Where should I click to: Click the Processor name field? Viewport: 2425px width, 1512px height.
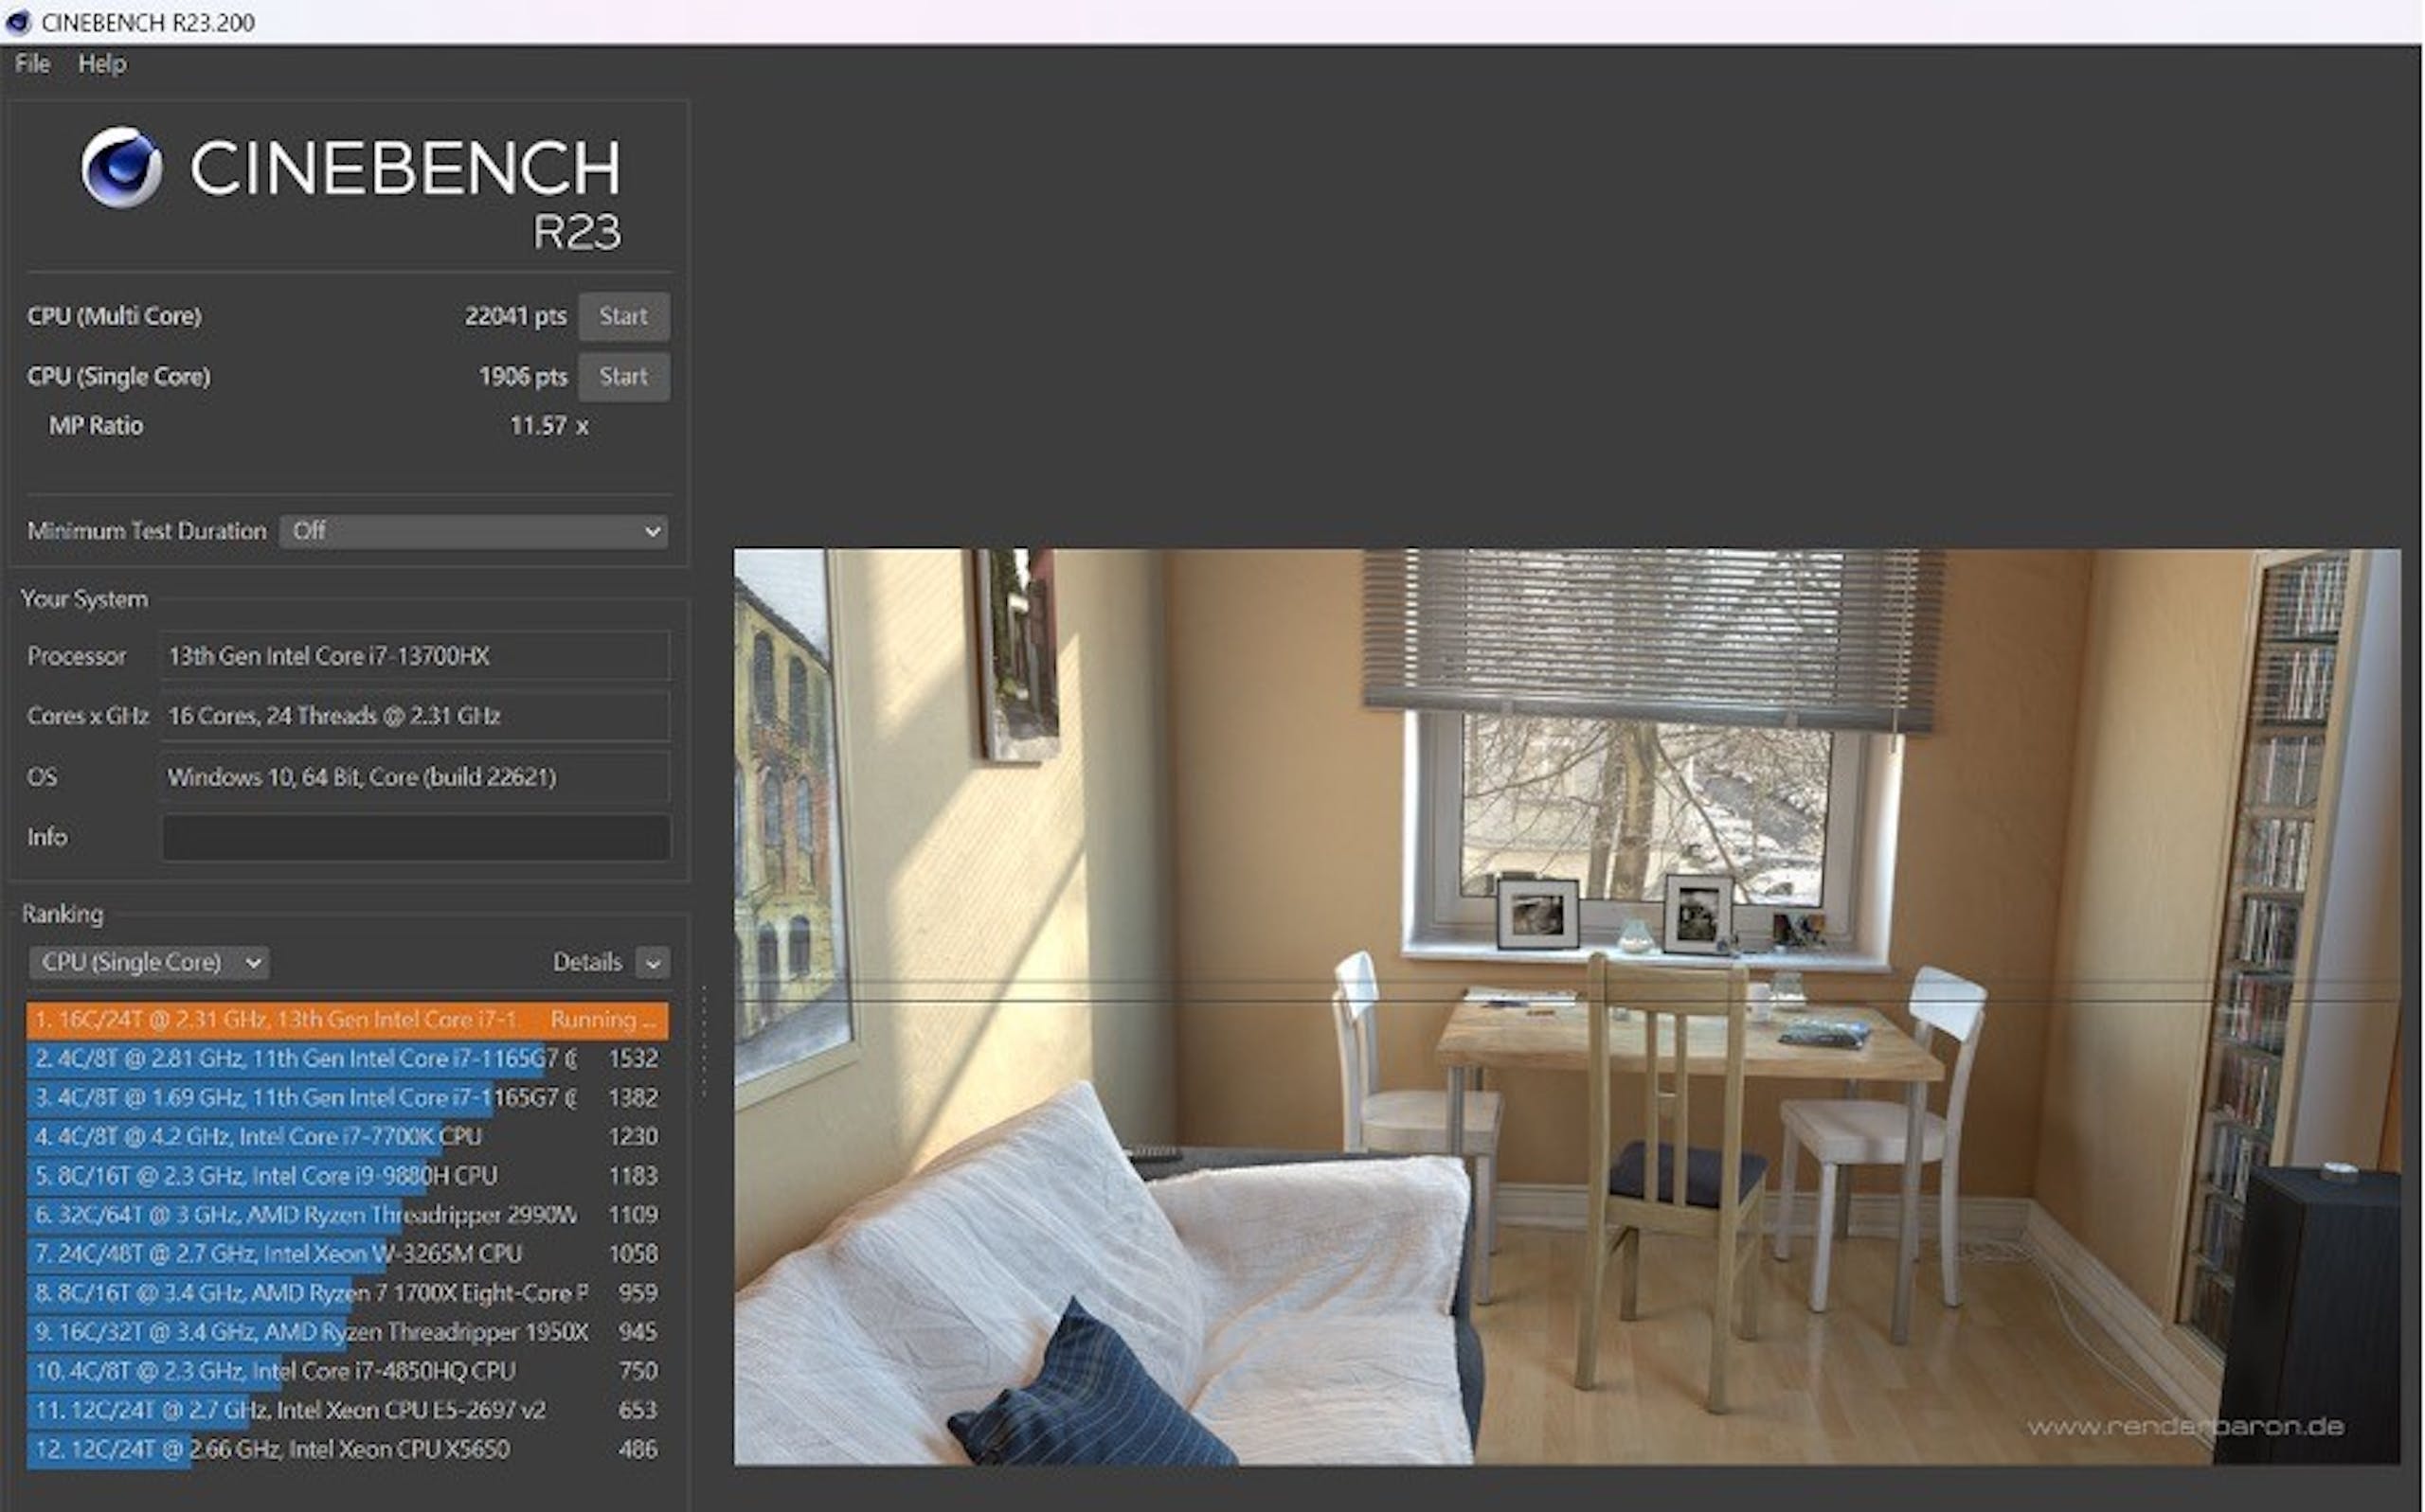(x=414, y=656)
